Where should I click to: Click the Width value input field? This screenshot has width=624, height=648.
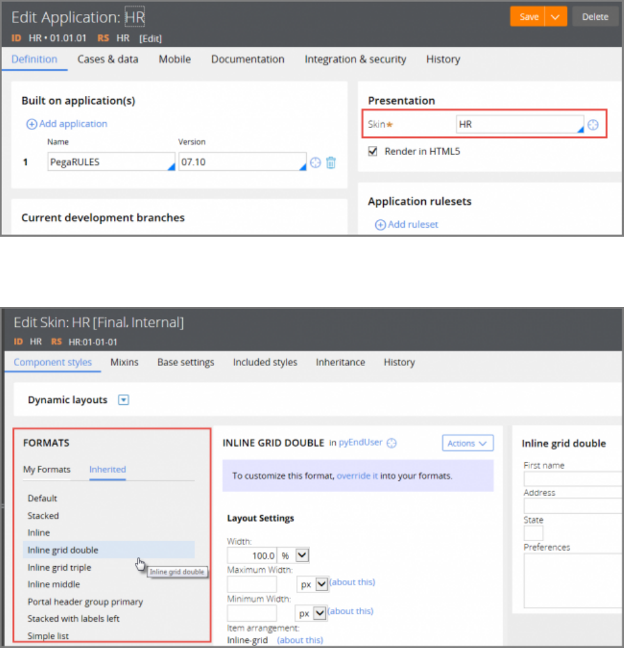(x=252, y=555)
